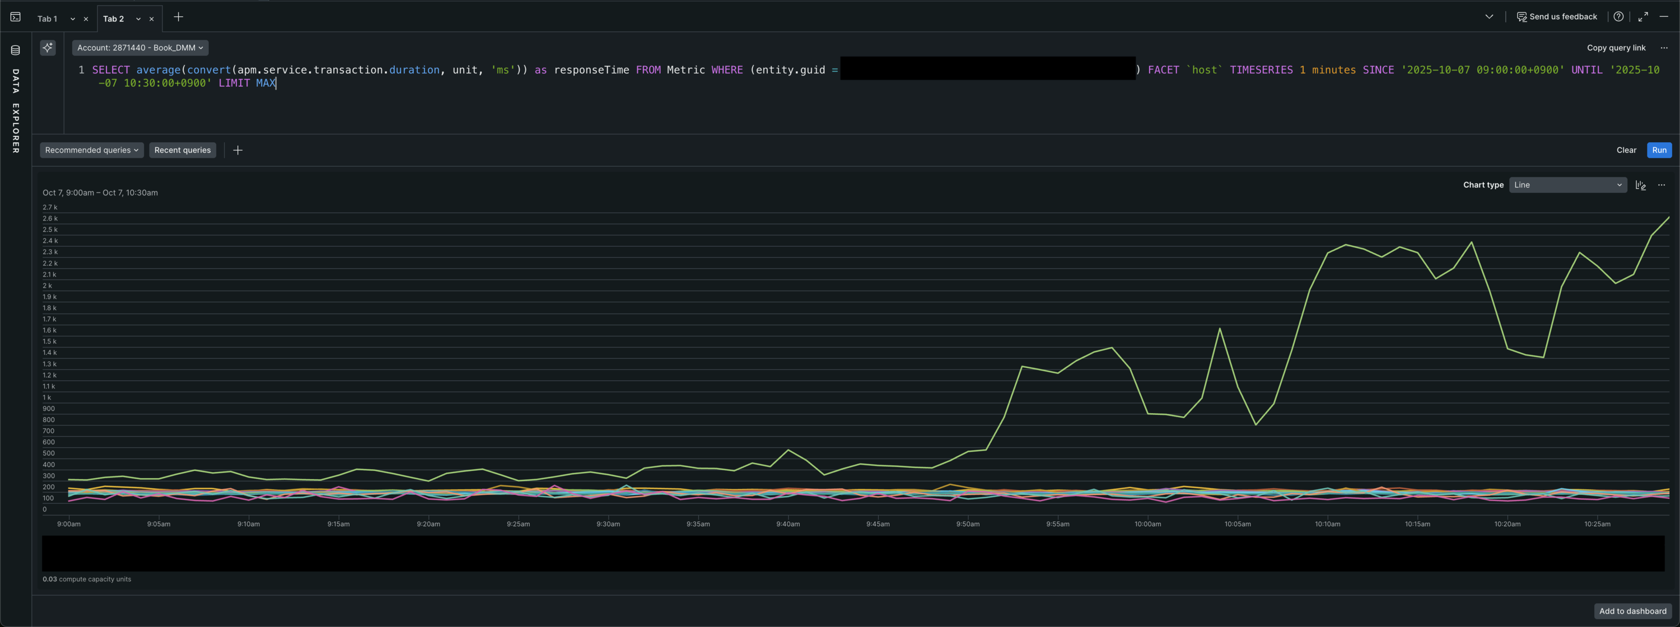
Task: Expand query console to full screen
Action: (1643, 17)
